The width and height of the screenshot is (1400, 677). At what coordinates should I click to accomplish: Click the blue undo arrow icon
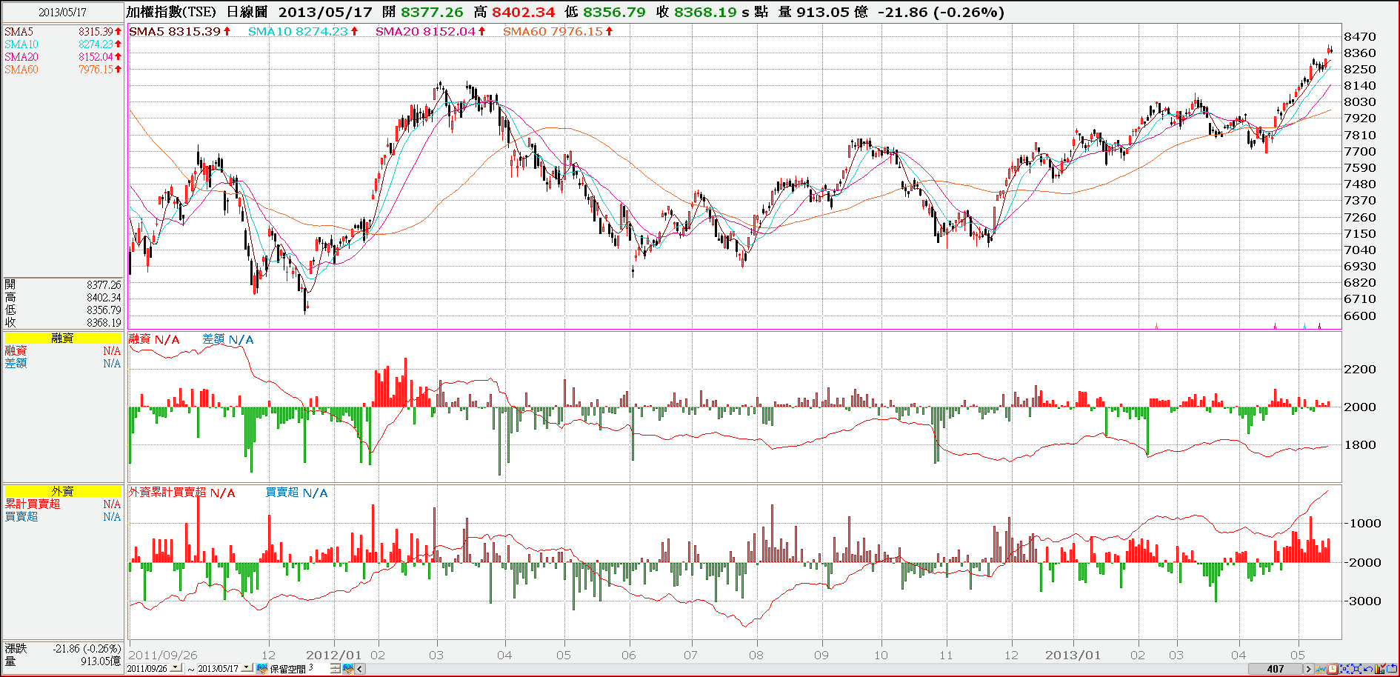(1368, 669)
